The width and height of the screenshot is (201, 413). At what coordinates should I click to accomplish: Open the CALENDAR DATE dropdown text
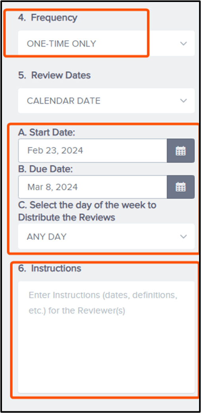pos(63,101)
